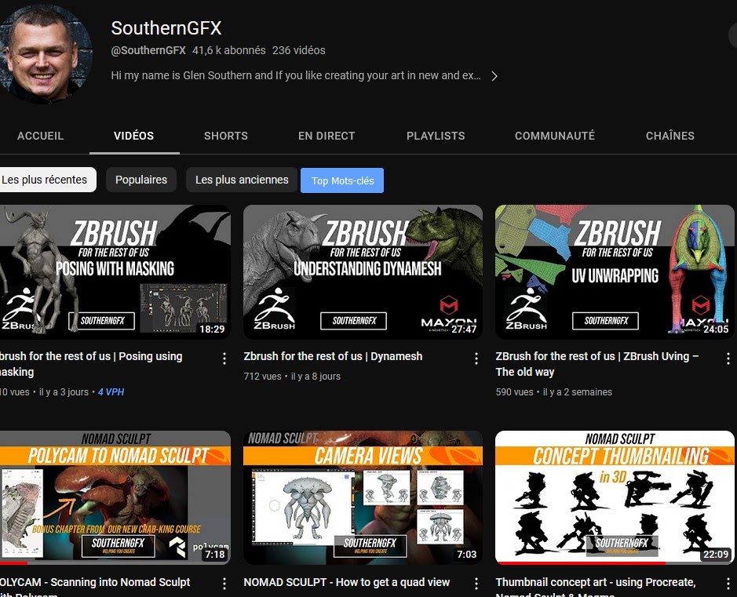The width and height of the screenshot is (737, 597).
Task: Click the 'Top Mots-clés' button
Action: [x=342, y=180]
